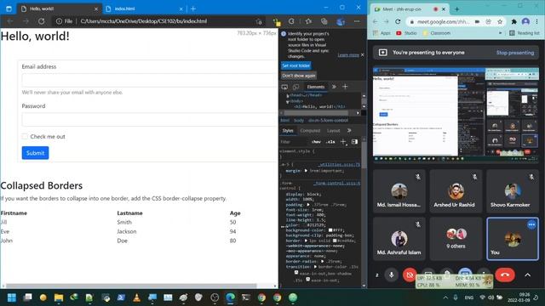Screen dimensions: 545x306
Task: Open Windows Start menu
Action: (11, 297)
